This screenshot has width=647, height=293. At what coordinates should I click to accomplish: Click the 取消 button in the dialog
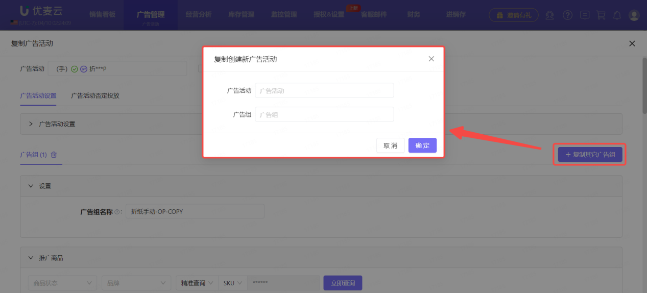pos(390,145)
